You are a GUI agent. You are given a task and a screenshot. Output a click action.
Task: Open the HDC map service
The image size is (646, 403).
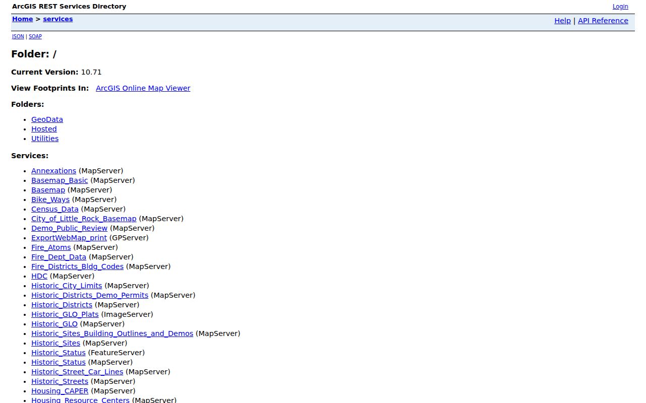coord(39,276)
